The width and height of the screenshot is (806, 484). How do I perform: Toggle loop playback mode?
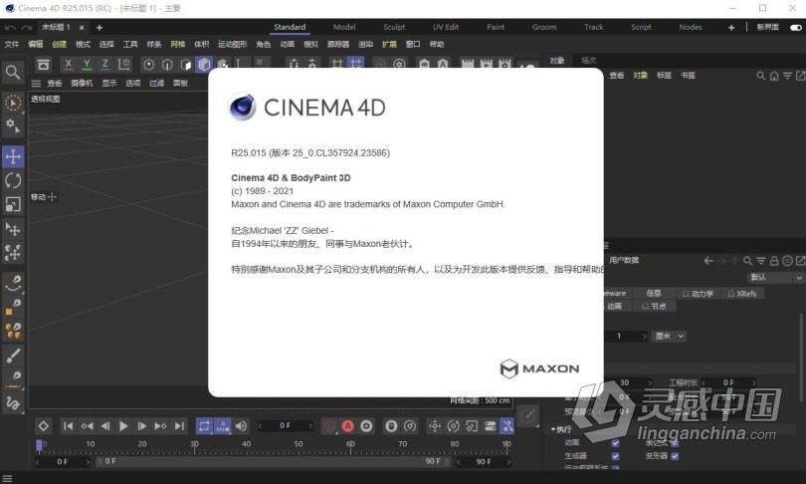pos(204,426)
